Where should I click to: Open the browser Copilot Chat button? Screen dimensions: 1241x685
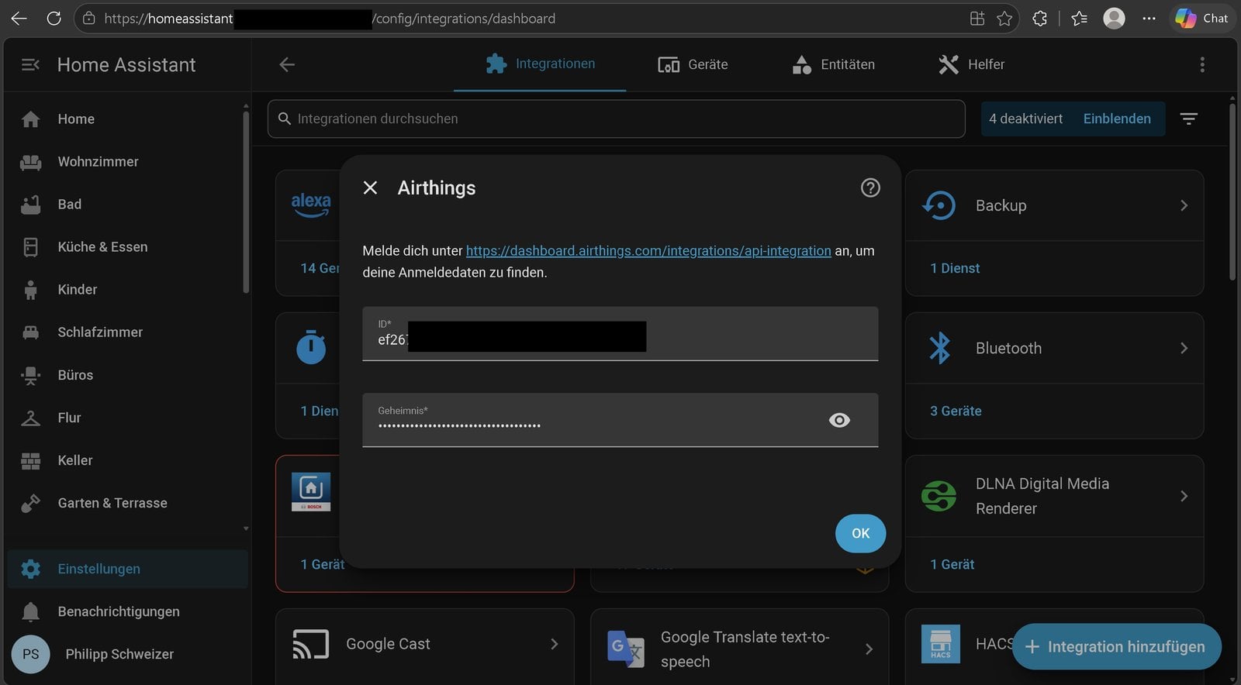click(1201, 19)
